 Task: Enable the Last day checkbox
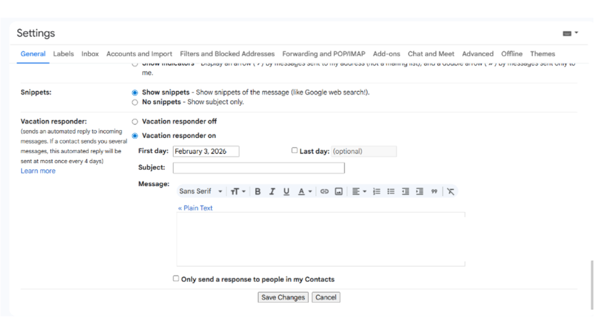click(x=294, y=150)
